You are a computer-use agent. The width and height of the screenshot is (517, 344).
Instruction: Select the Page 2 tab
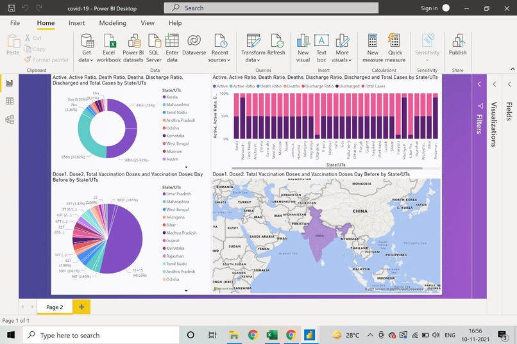[x=55, y=307]
